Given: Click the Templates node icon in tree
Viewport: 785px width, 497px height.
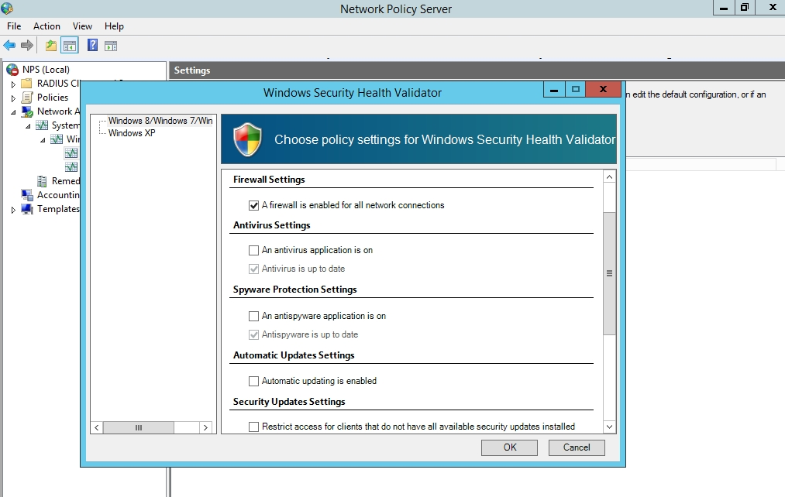Looking at the screenshot, I should coord(27,209).
